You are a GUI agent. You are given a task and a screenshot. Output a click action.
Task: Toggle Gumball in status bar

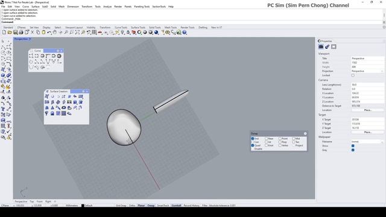tap(176, 205)
